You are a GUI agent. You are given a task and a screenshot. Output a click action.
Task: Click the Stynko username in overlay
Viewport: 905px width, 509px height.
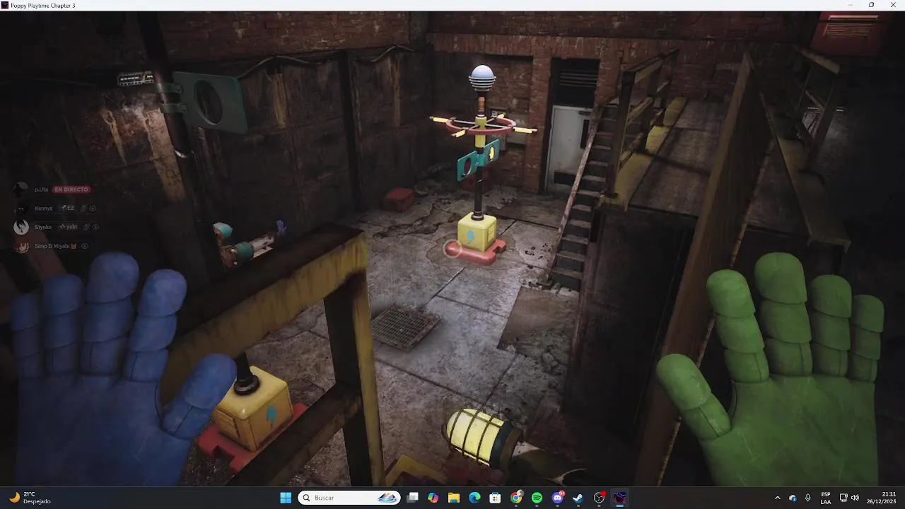point(43,227)
